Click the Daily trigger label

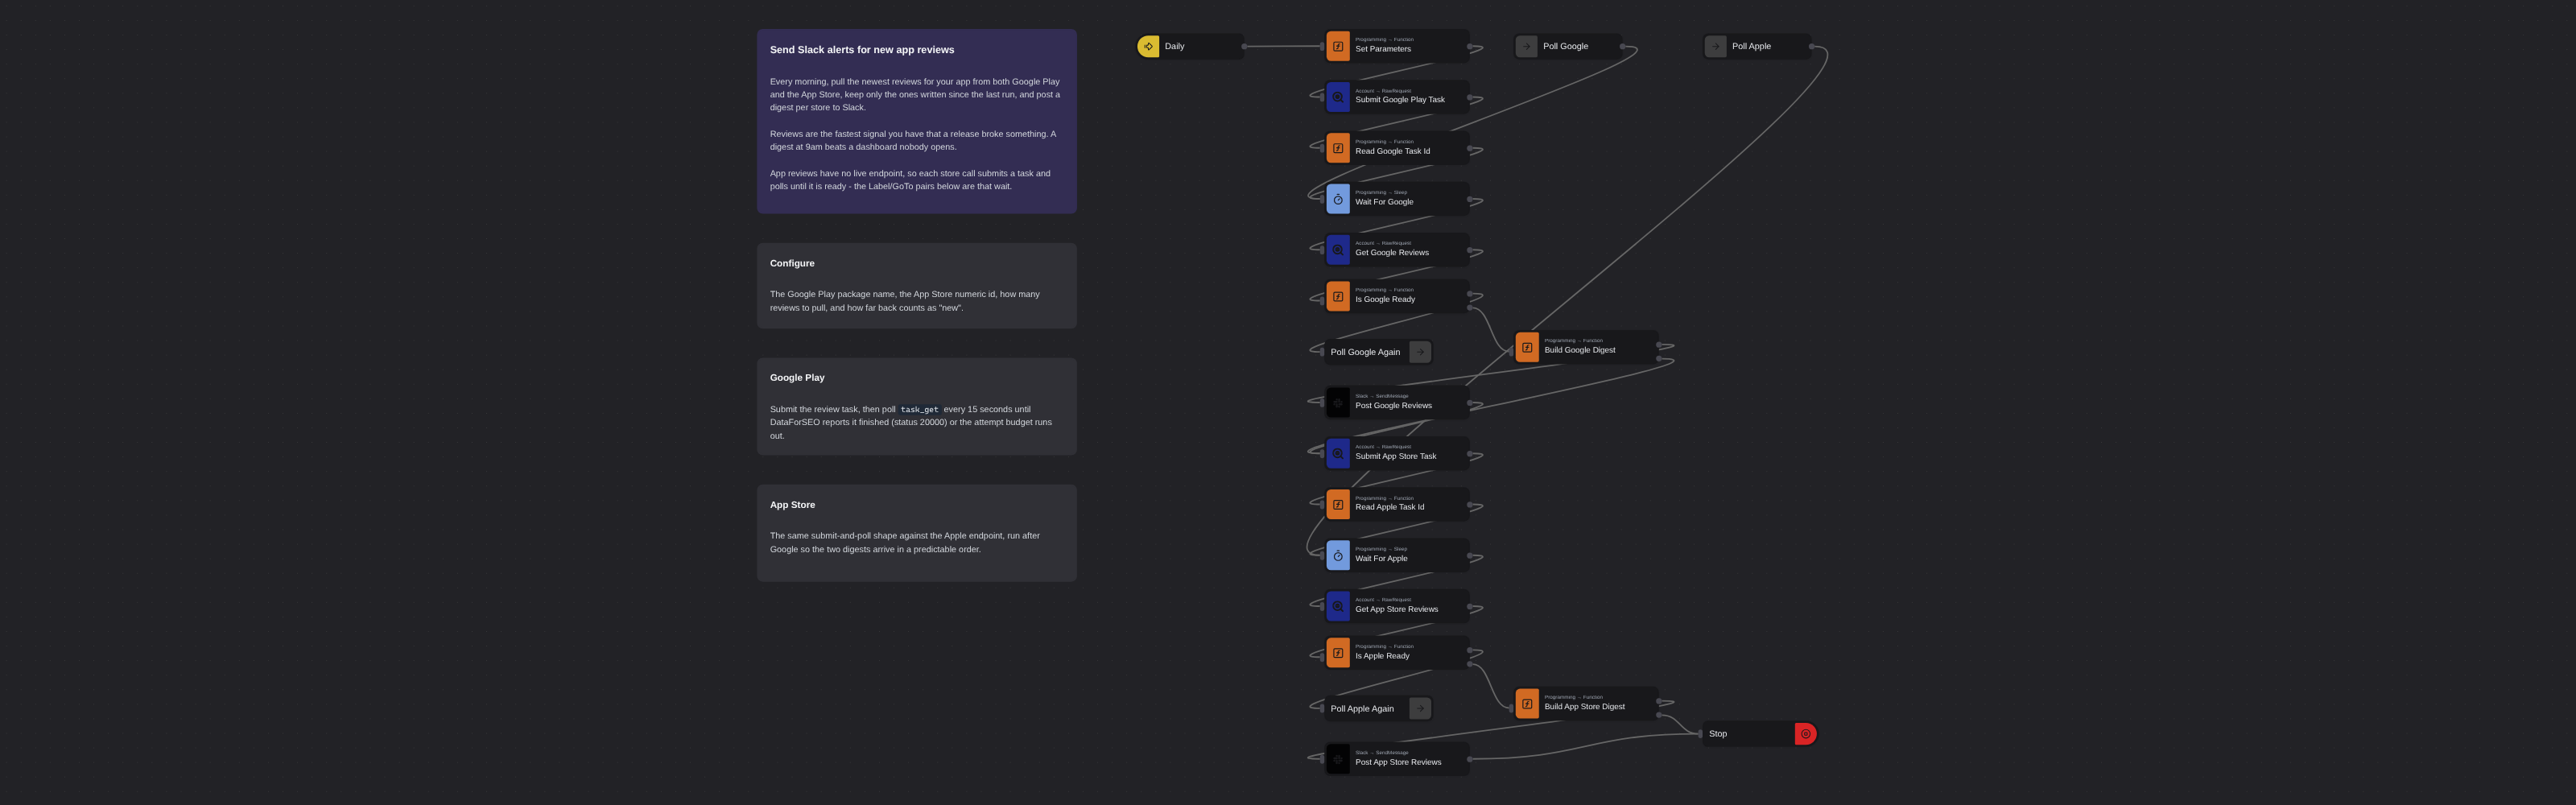[x=1174, y=46]
